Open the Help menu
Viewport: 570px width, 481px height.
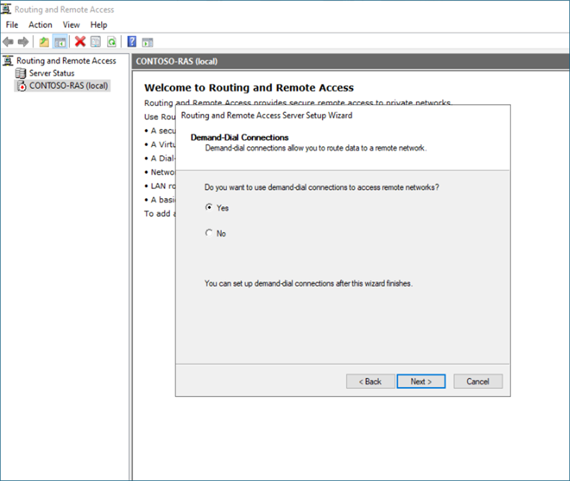pos(99,25)
